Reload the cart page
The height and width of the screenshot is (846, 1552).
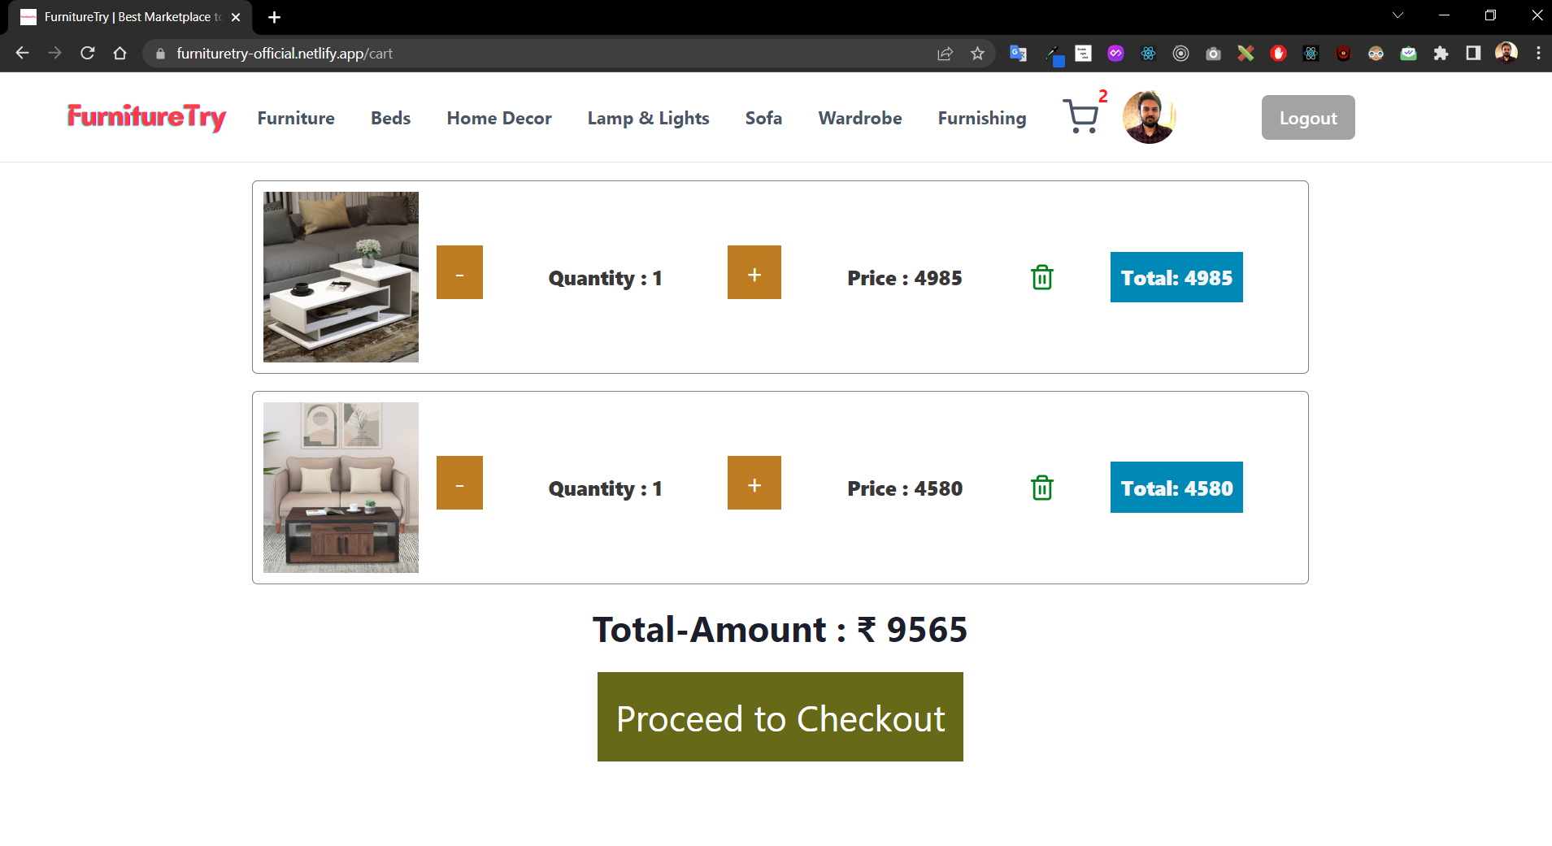click(x=88, y=53)
